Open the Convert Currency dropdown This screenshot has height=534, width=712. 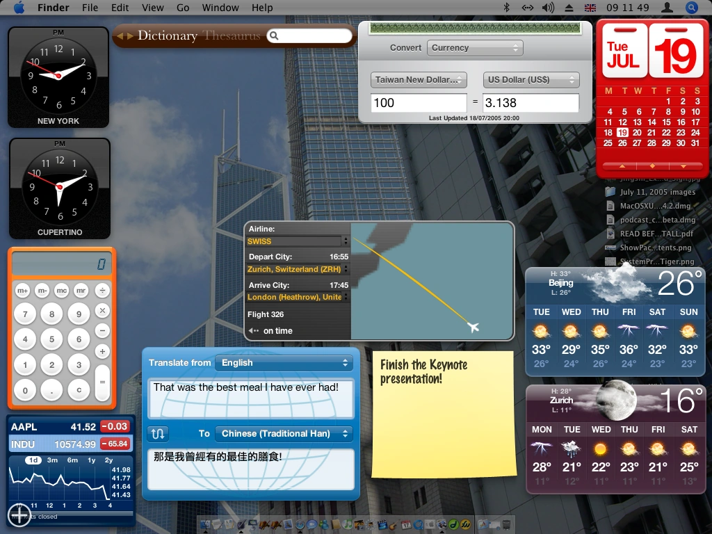[x=475, y=48]
